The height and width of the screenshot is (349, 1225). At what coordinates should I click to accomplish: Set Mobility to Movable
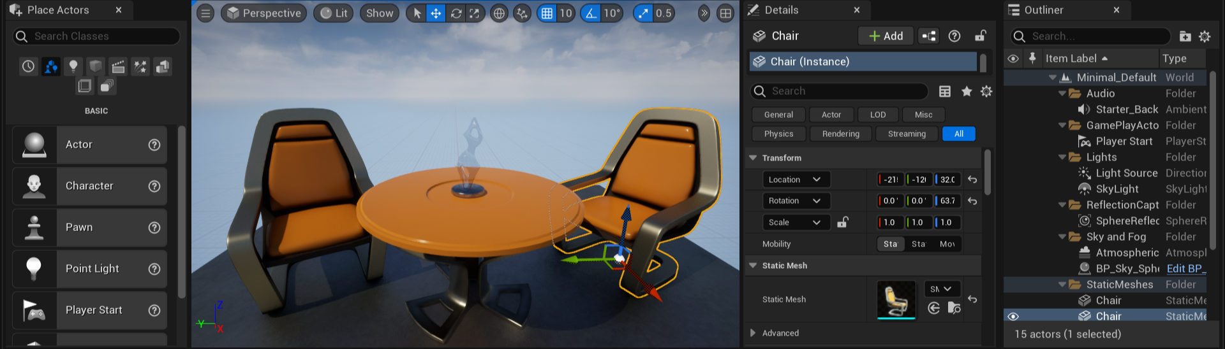(x=947, y=244)
